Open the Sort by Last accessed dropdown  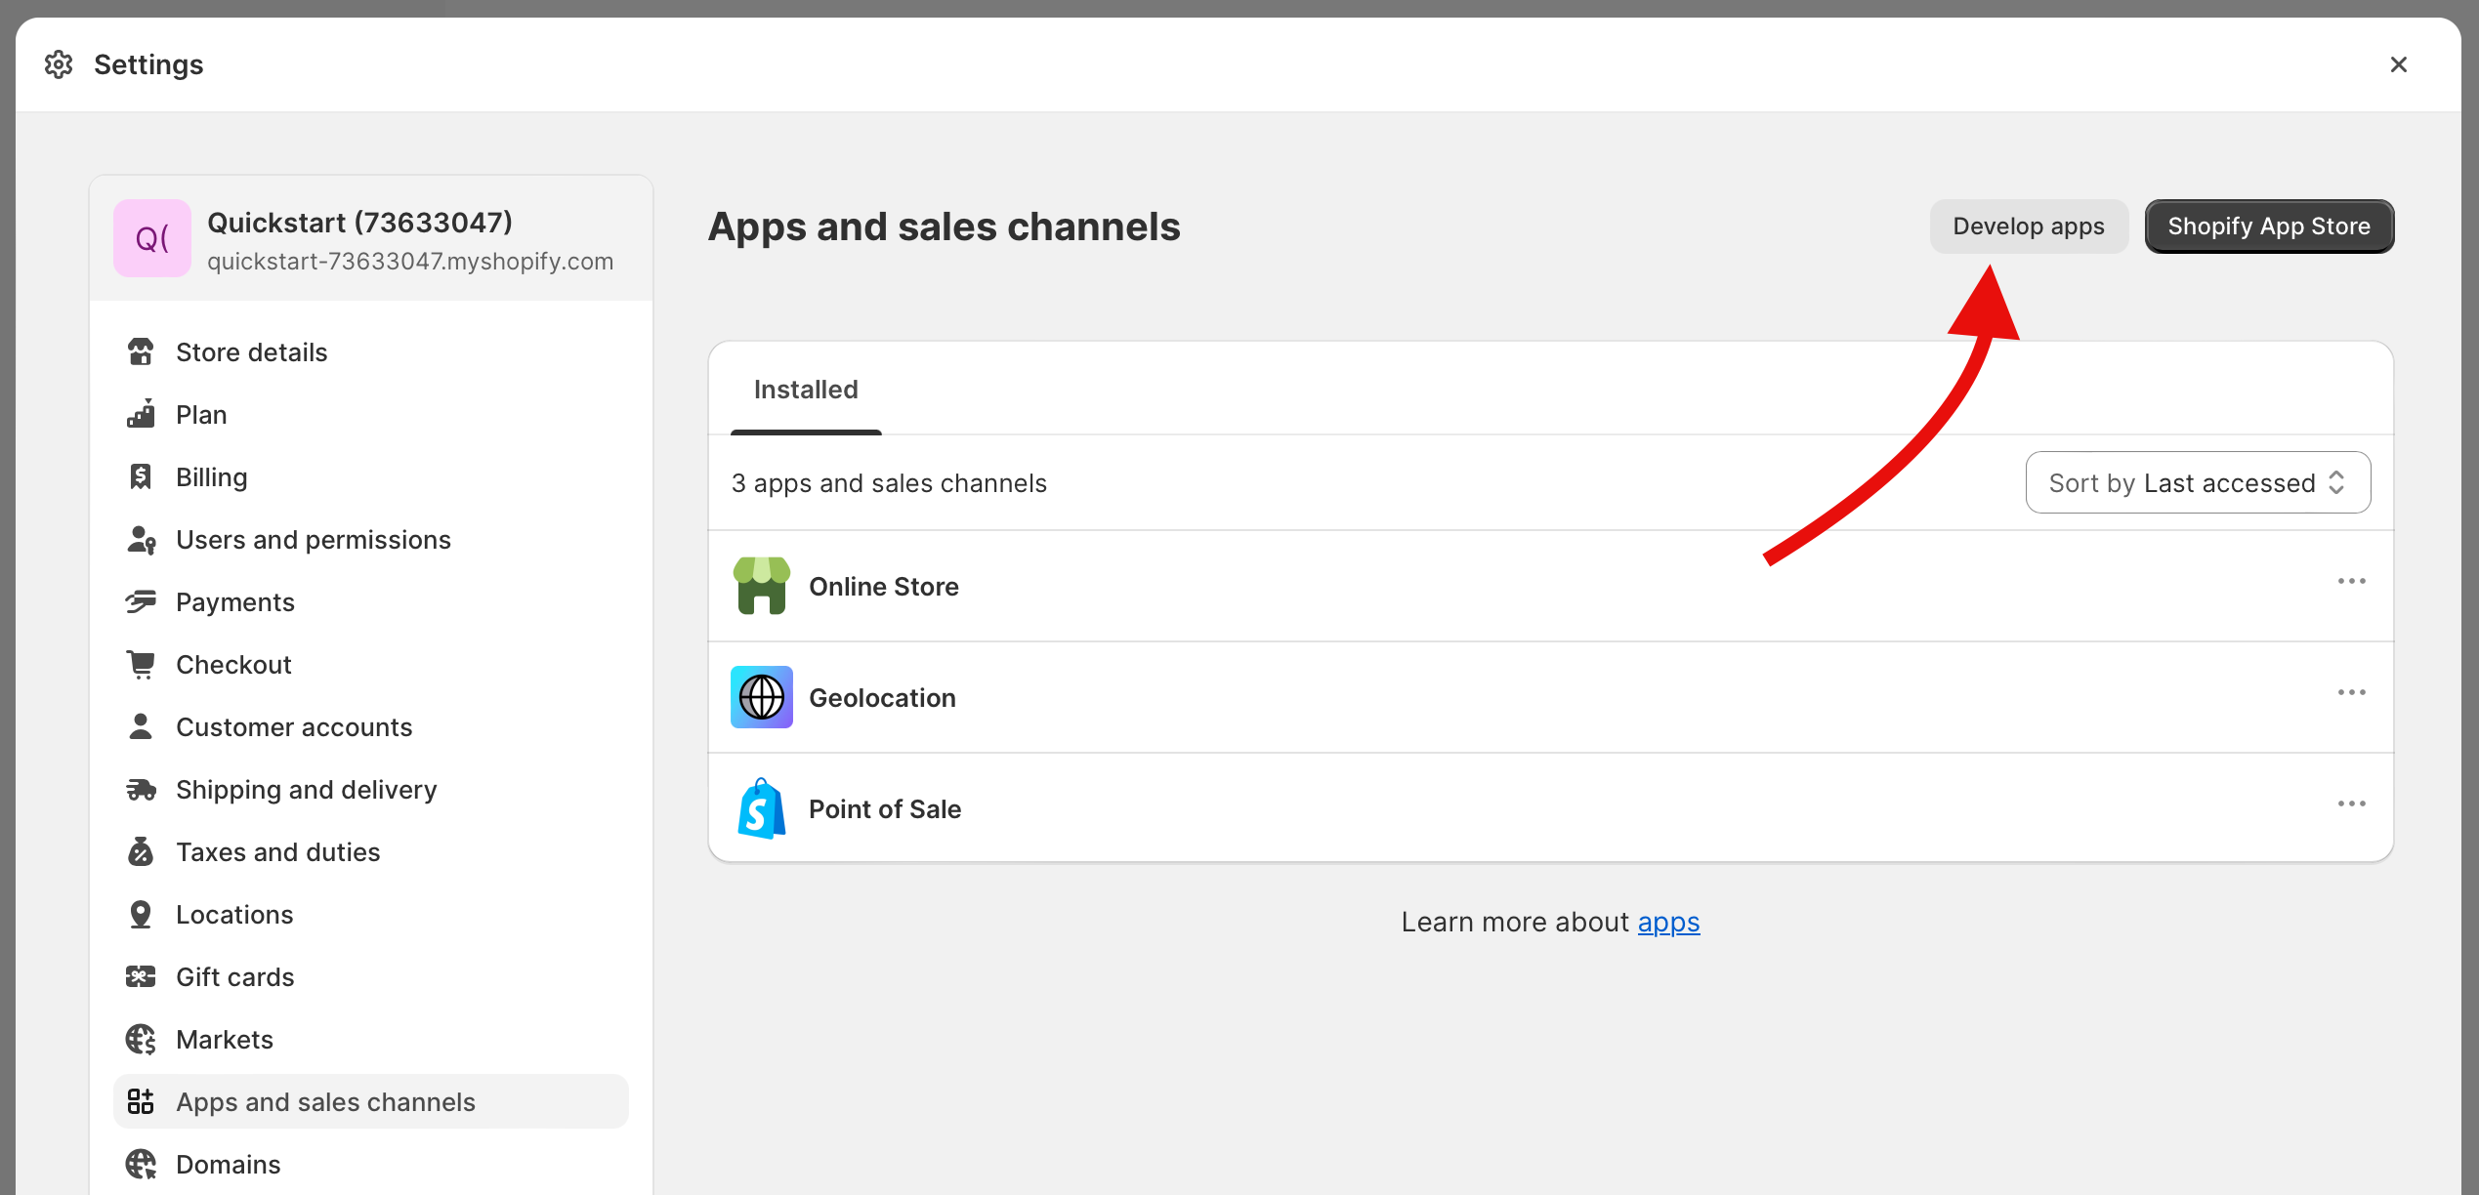click(x=2198, y=482)
